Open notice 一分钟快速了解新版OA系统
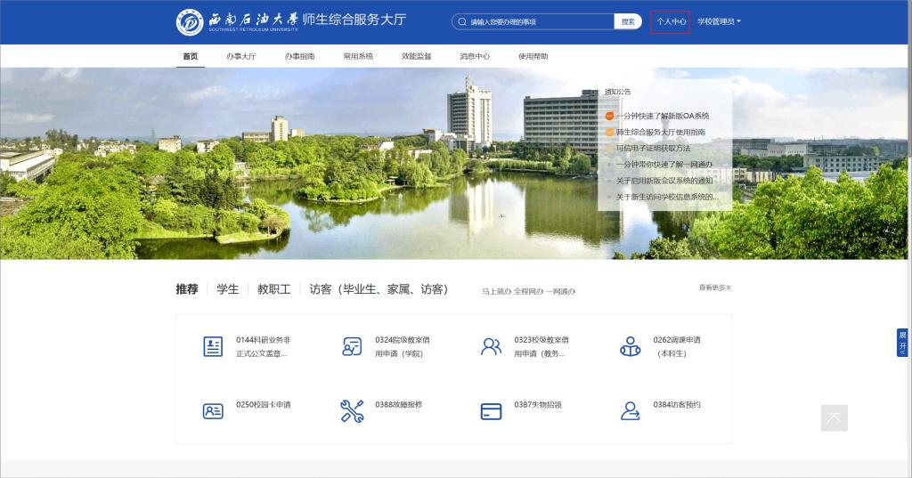Image resolution: width=912 pixels, height=478 pixels. (663, 116)
